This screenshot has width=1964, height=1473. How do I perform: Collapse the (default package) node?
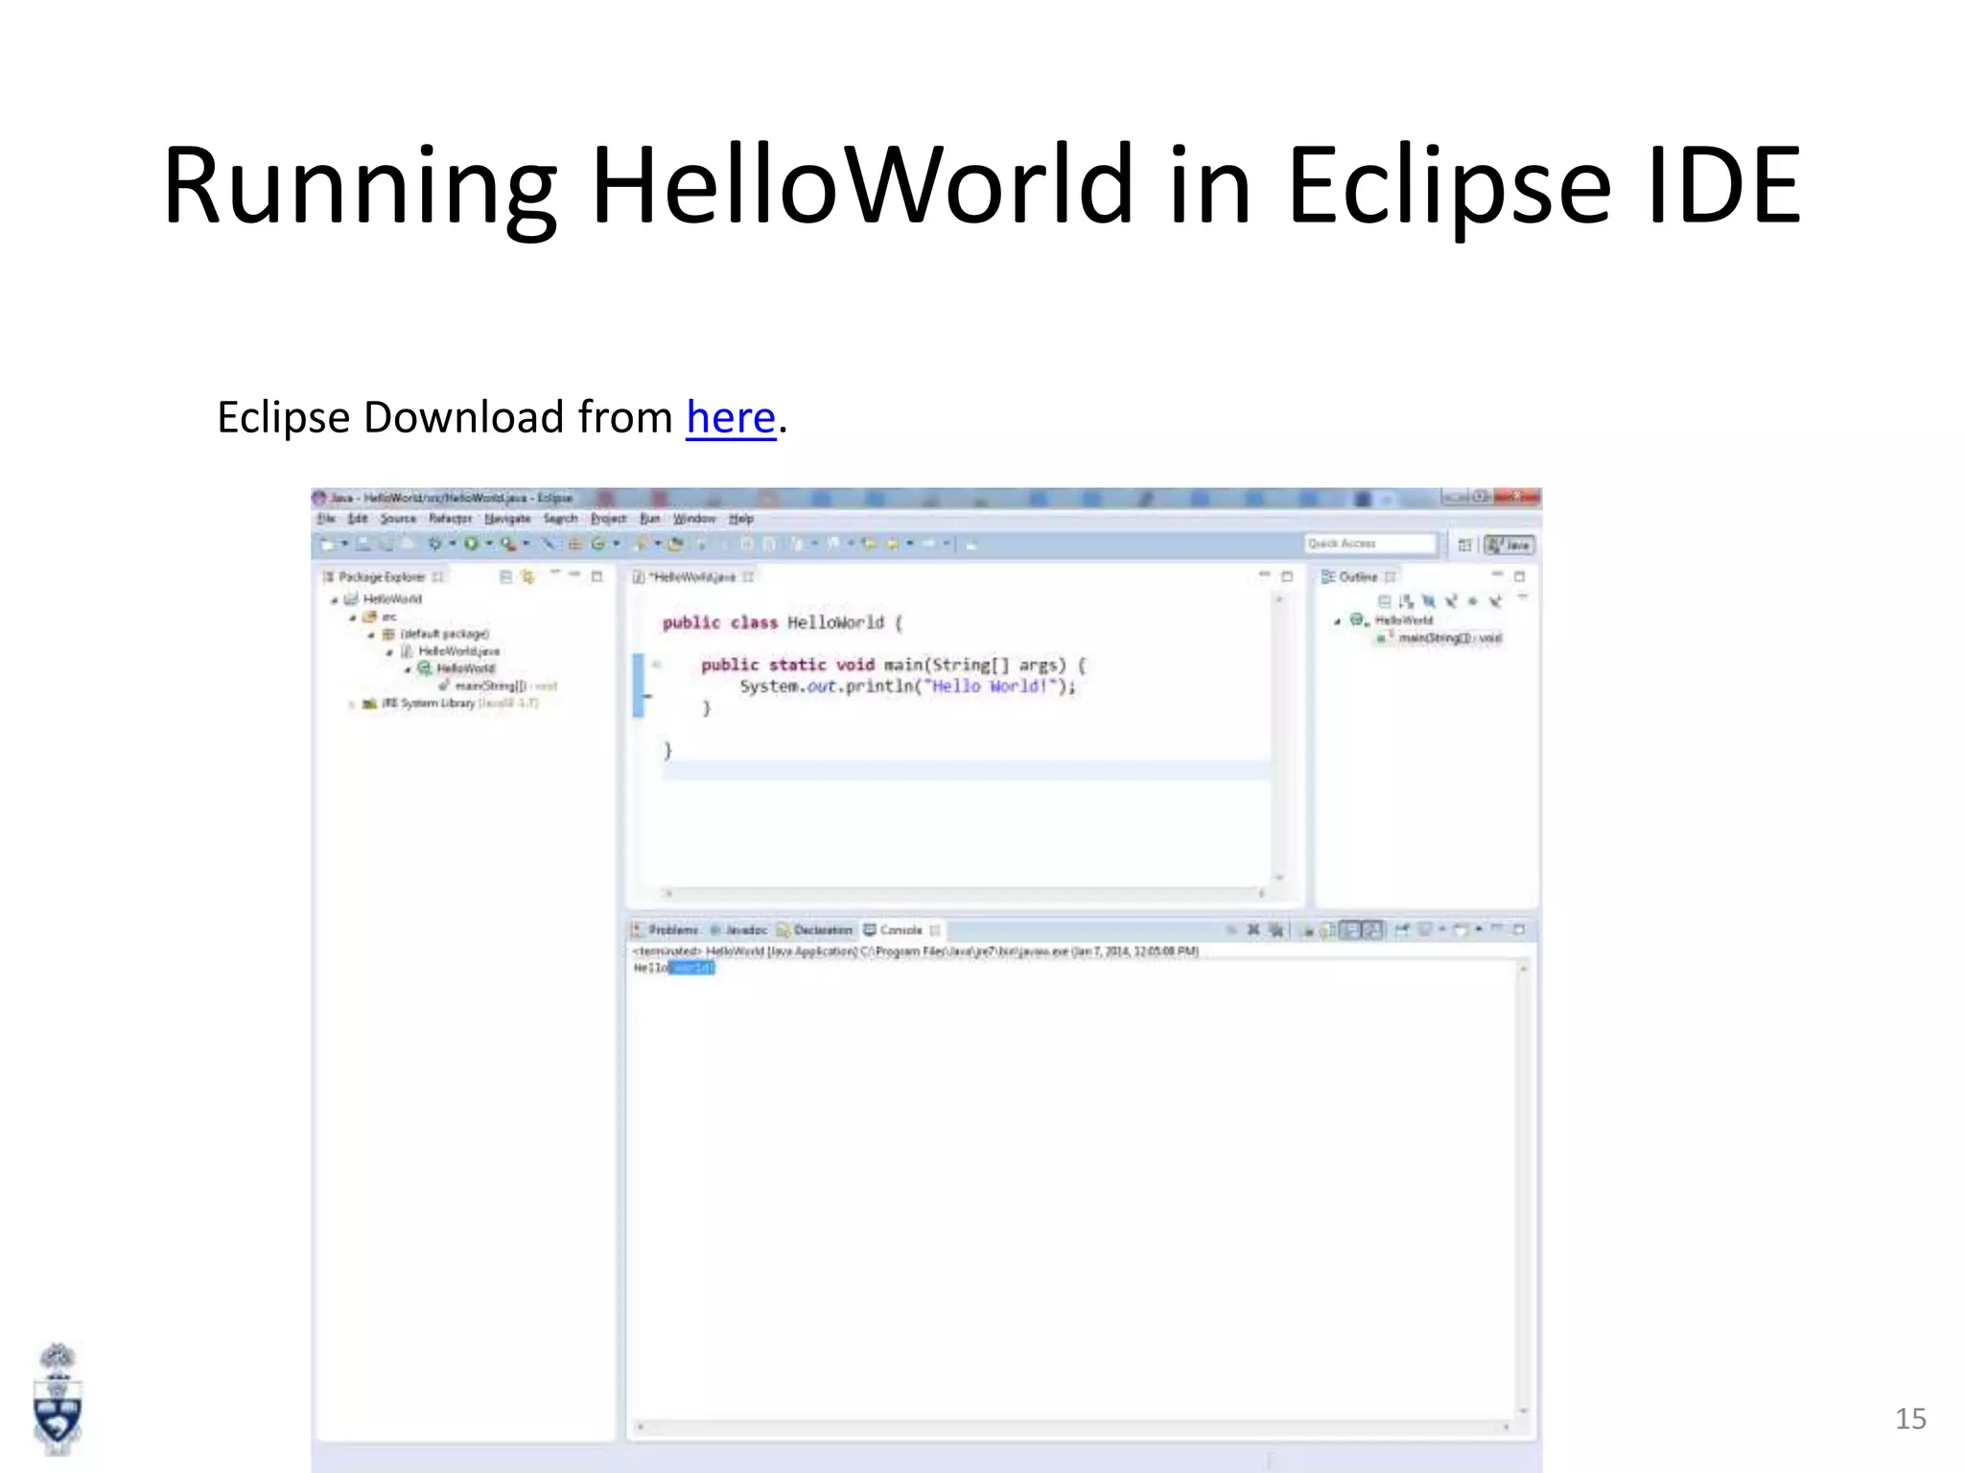(x=370, y=635)
